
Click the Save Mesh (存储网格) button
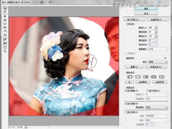pyautogui.click(x=158, y=20)
